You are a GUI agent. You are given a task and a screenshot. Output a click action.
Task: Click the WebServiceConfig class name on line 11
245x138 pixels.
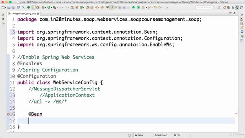tap(75, 82)
